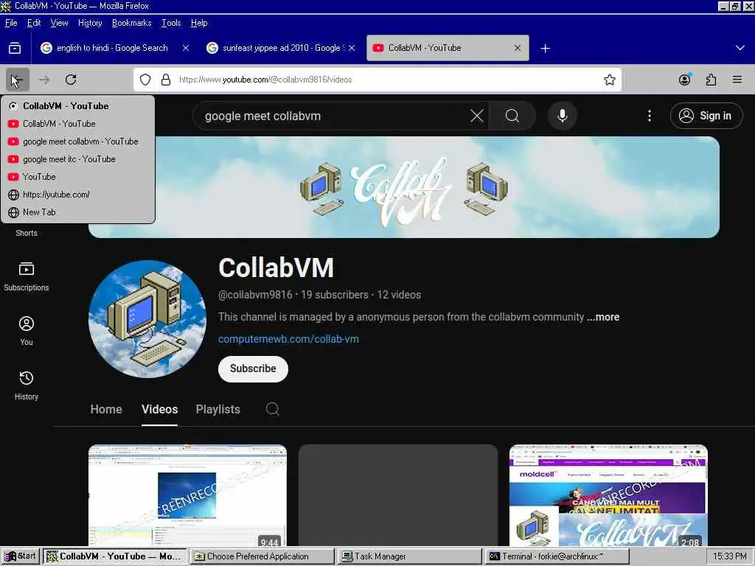Clear the YouTube search text with X
Image resolution: width=755 pixels, height=566 pixels.
(x=477, y=116)
